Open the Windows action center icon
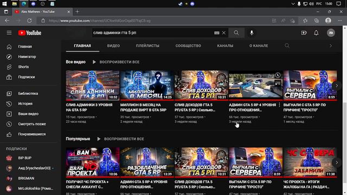This screenshot has width=347, height=195. 338,4
